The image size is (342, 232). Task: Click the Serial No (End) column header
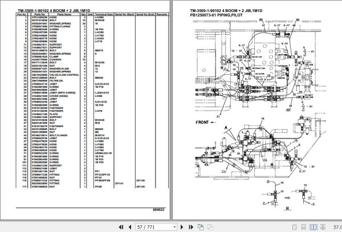[145, 14]
